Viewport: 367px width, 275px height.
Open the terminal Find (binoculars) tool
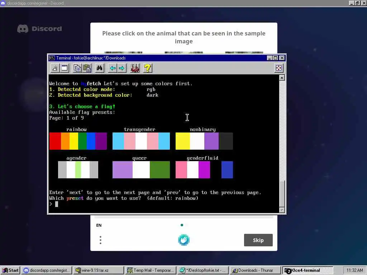100,68
